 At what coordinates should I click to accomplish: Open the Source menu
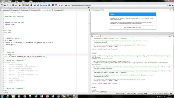point(13,3)
